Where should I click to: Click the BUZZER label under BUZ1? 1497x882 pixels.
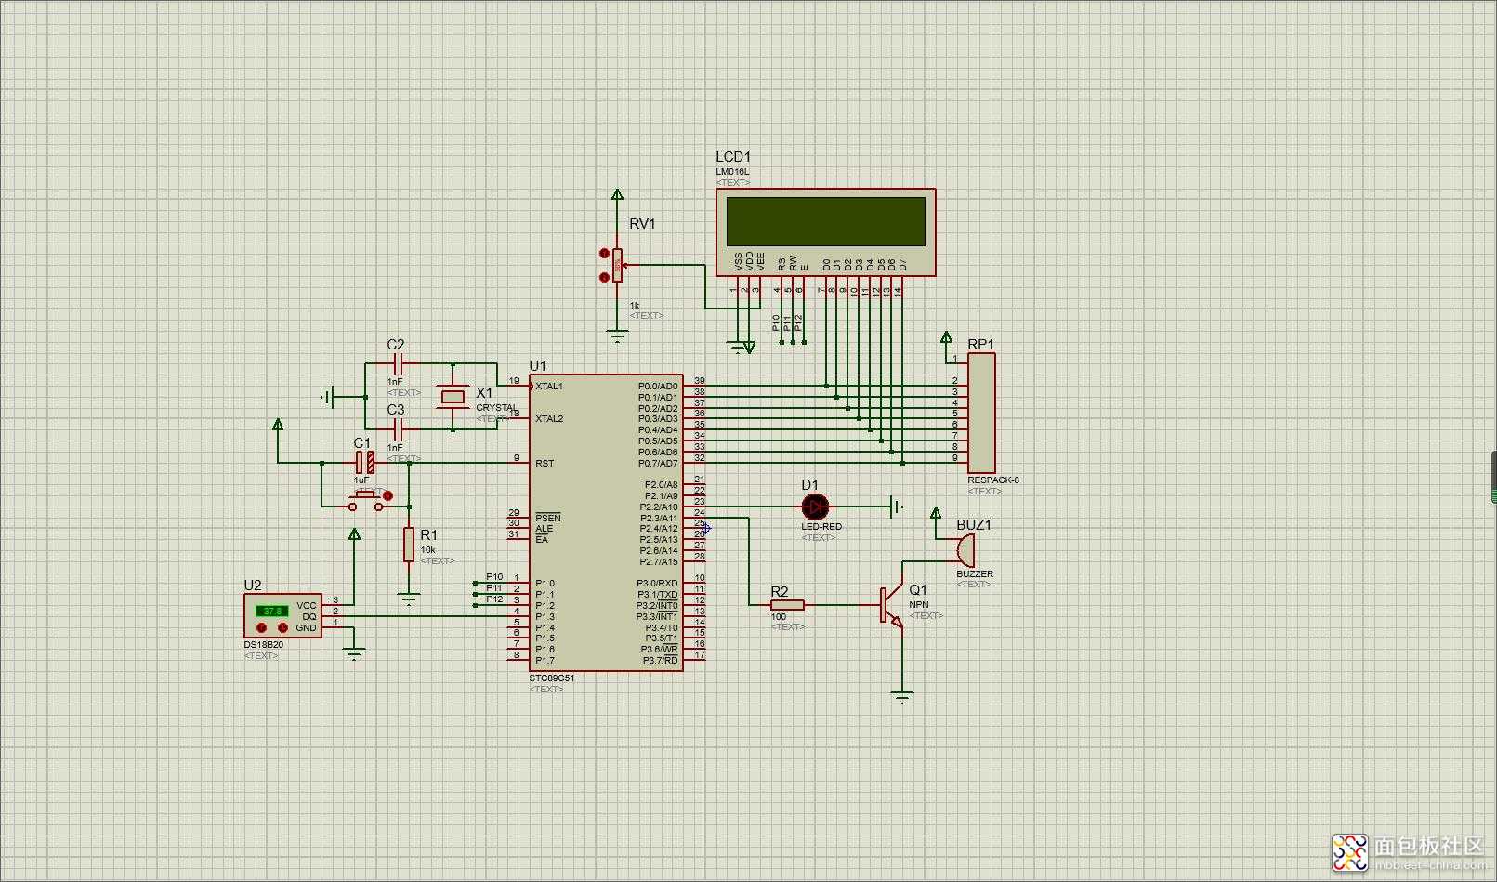tap(975, 573)
